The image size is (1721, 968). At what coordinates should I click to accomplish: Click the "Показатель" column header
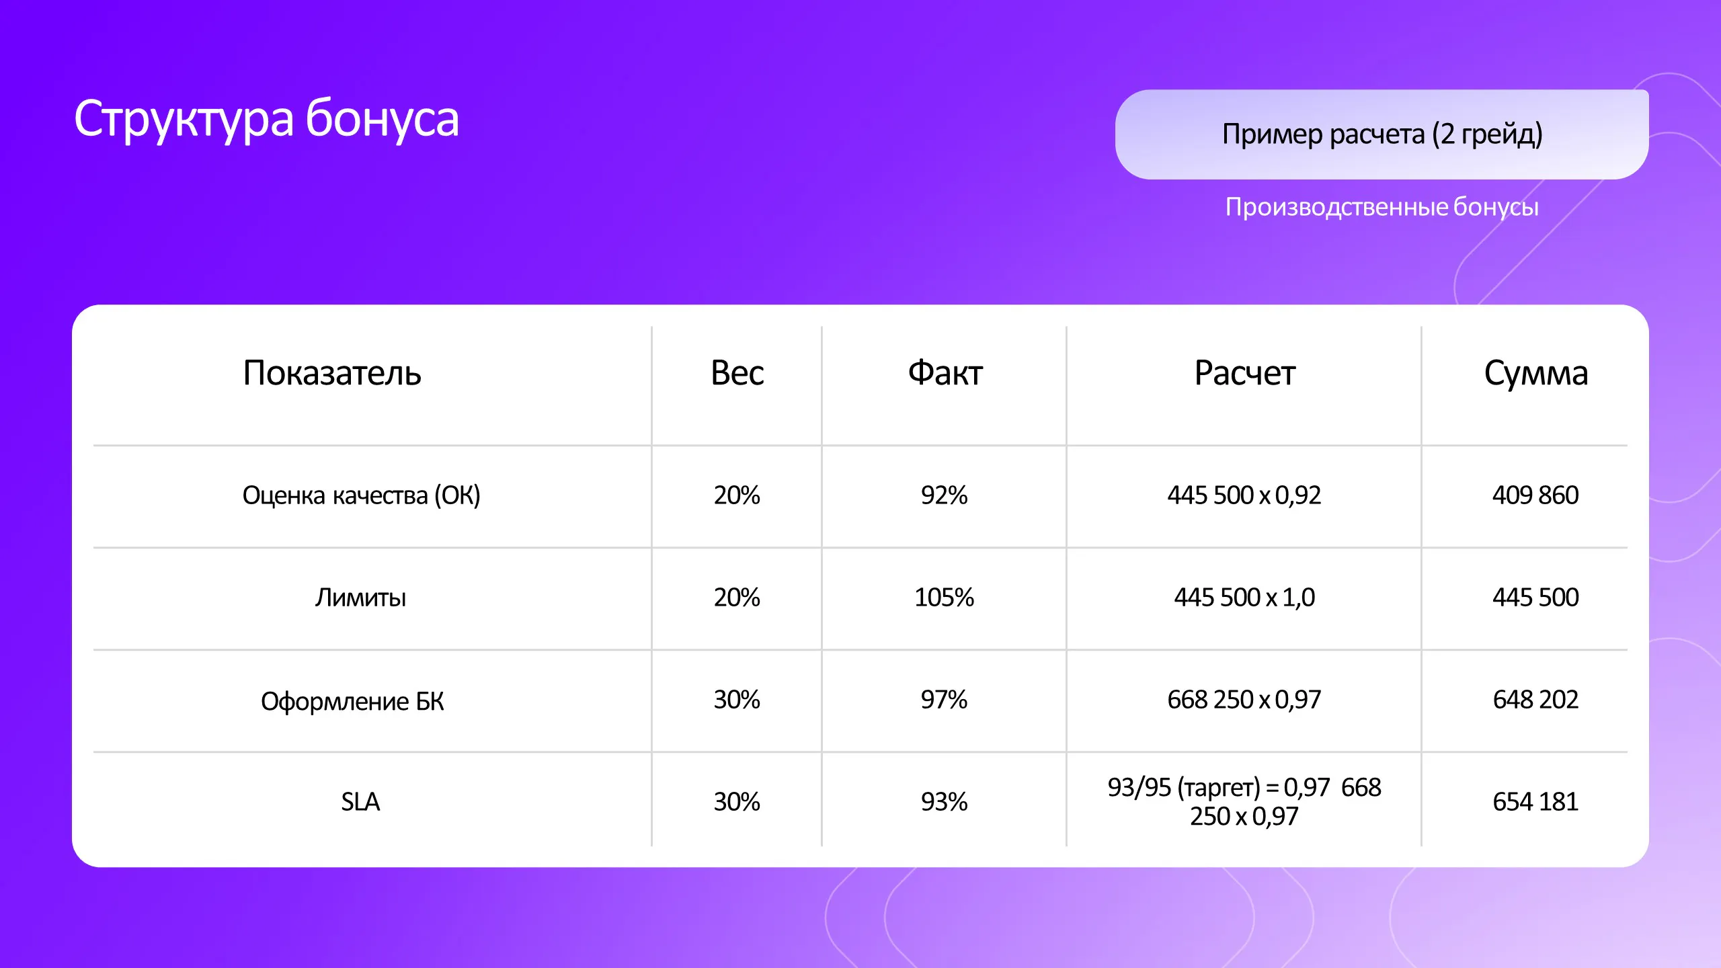tap(332, 373)
